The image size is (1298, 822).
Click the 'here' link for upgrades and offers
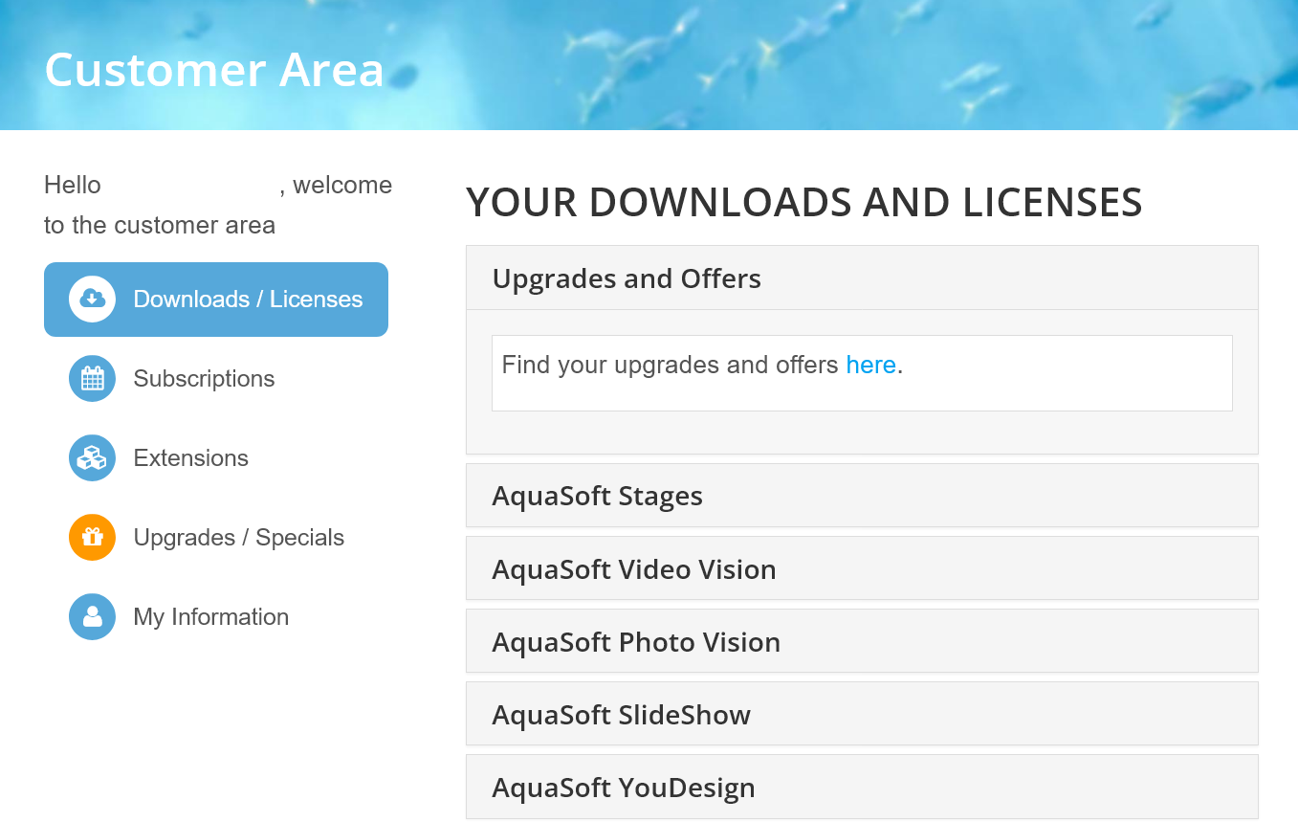click(870, 365)
